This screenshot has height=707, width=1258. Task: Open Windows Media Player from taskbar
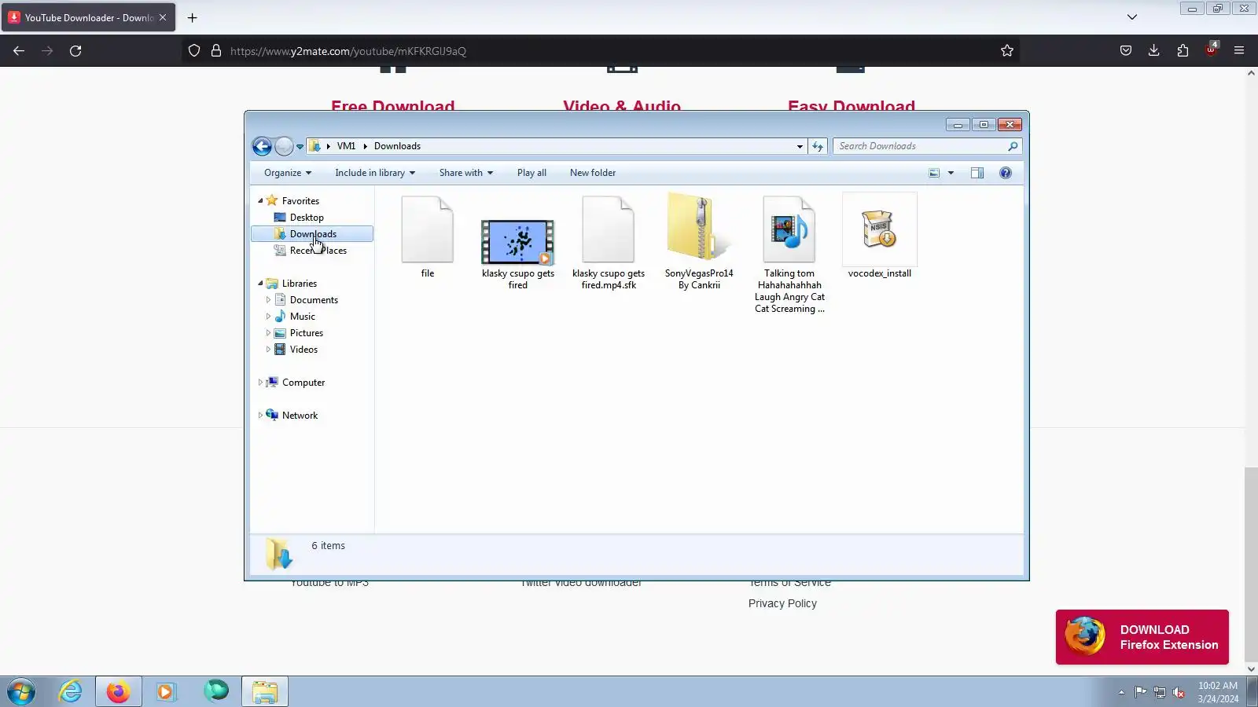[166, 692]
